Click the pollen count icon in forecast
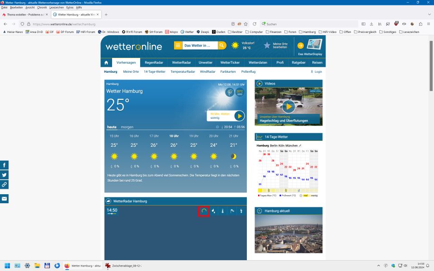This screenshot has height=271, width=434. click(230, 92)
